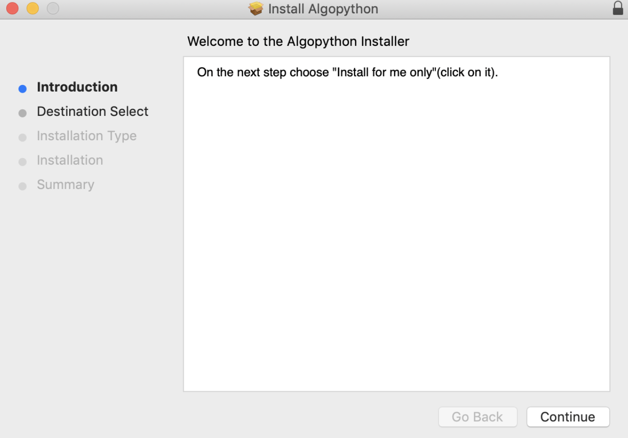The height and width of the screenshot is (438, 628).
Task: Click the Summary step label
Action: [x=65, y=185]
